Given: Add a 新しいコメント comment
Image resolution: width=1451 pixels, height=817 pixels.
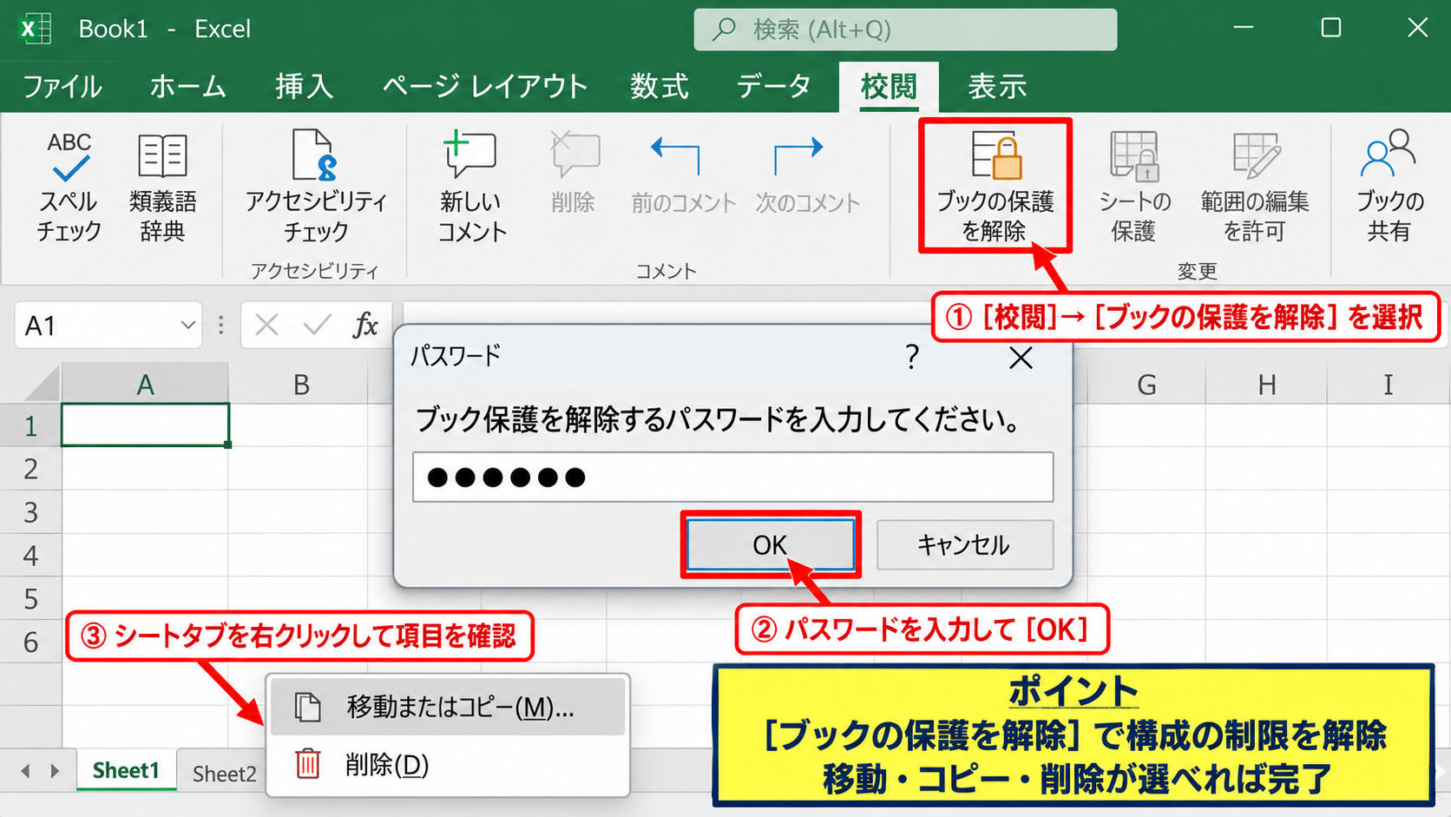Looking at the screenshot, I should (x=471, y=187).
